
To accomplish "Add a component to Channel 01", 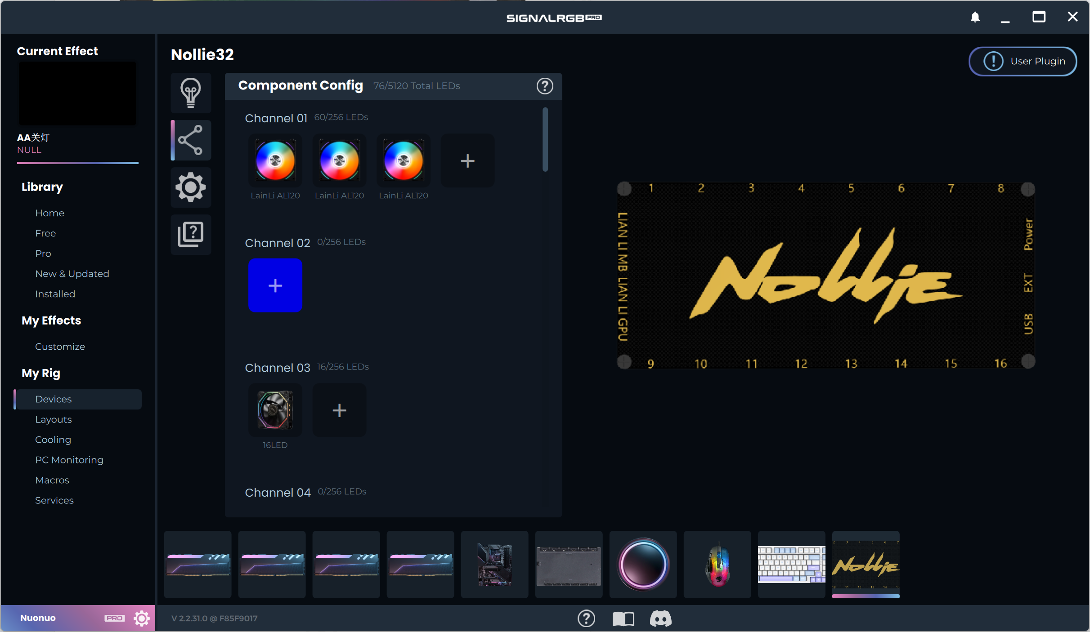I will coord(467,160).
